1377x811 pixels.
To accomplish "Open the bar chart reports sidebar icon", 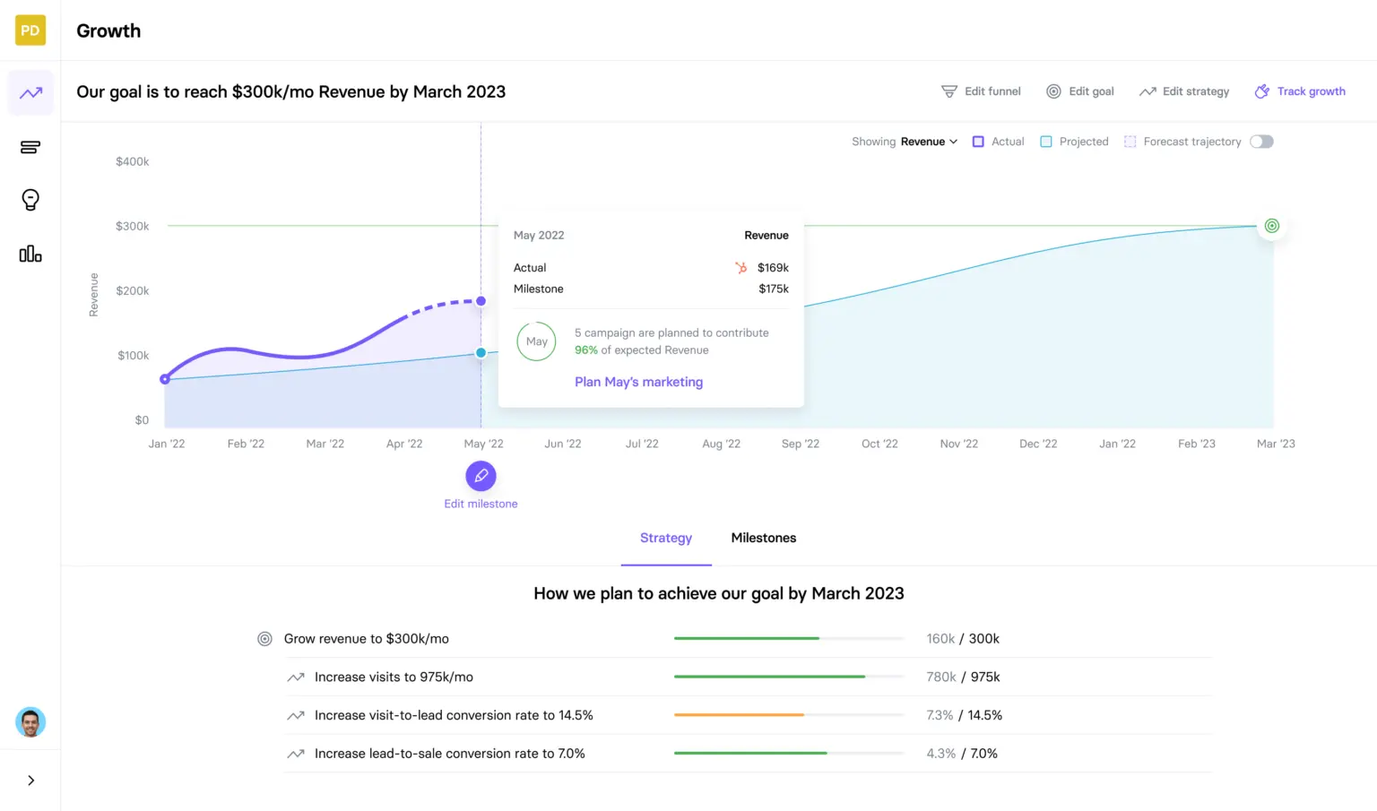I will pos(30,254).
